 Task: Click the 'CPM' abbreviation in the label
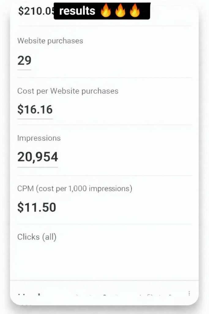[x=25, y=189]
